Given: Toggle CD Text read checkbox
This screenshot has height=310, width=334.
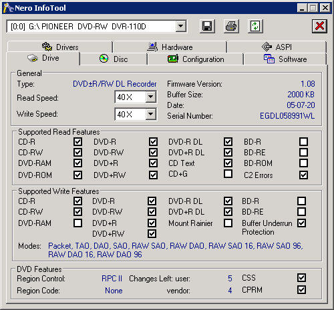Looking at the screenshot, I should point(228,163).
